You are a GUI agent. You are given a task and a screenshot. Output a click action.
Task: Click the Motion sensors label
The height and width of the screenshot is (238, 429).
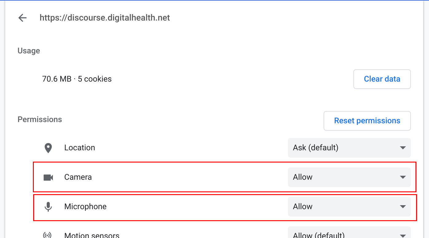92,235
